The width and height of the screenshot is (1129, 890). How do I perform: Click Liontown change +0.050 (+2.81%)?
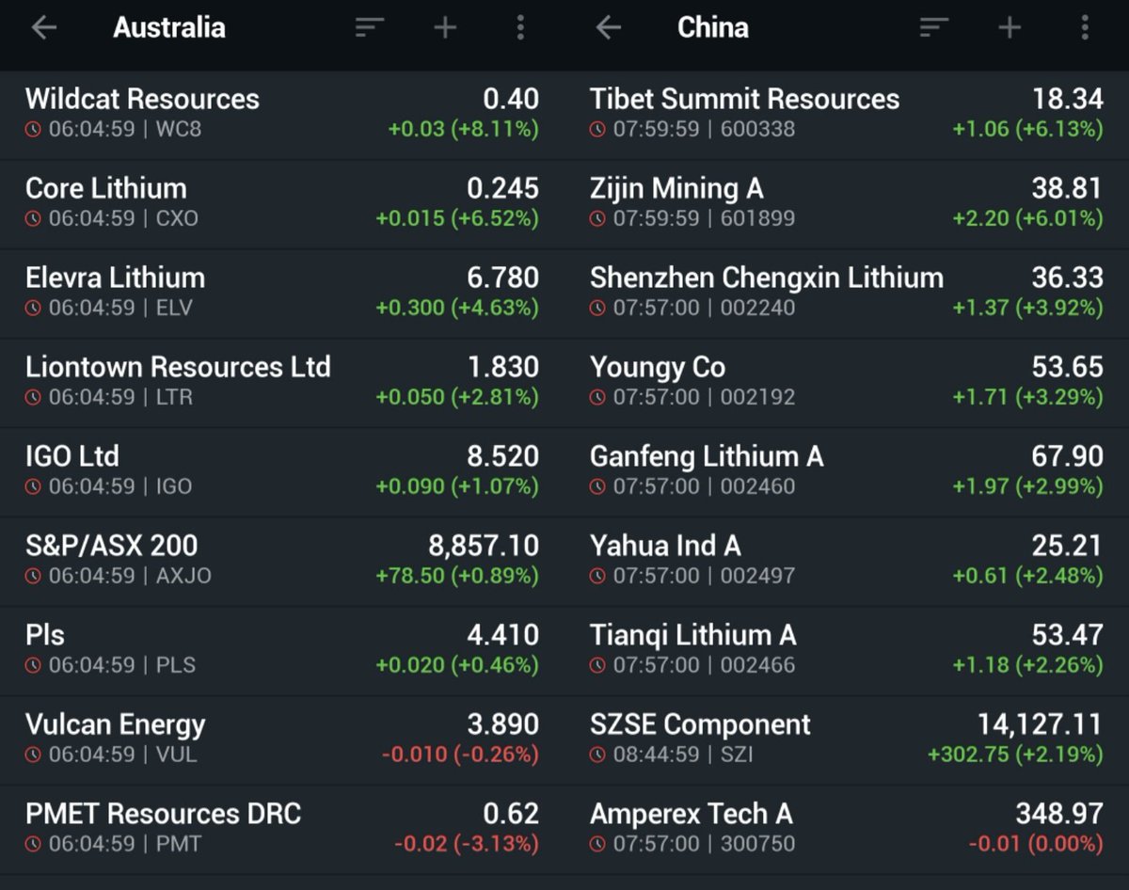click(x=457, y=397)
